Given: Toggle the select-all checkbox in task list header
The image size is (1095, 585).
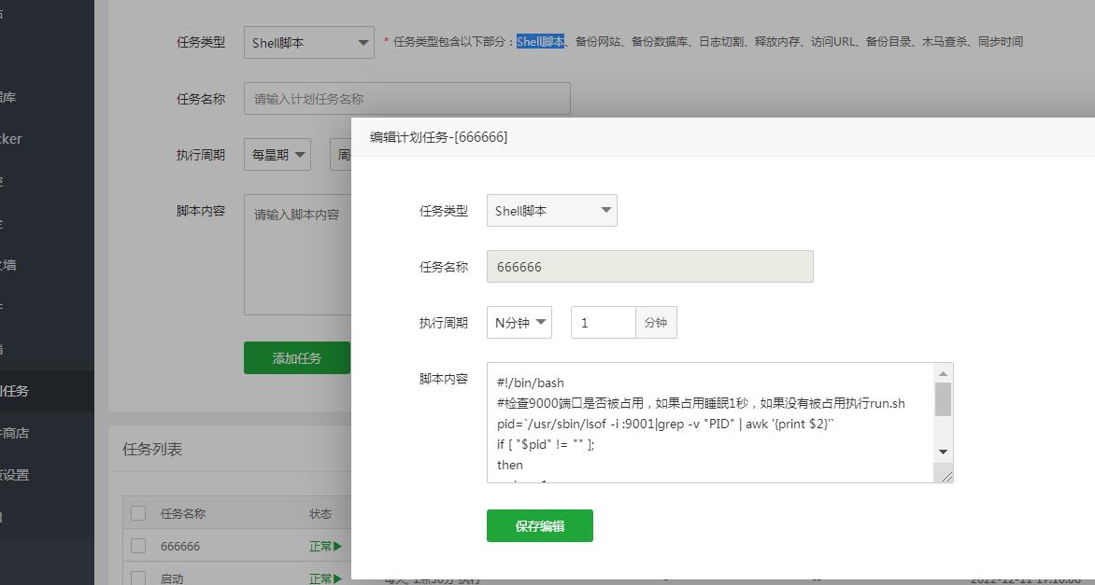Looking at the screenshot, I should [138, 513].
